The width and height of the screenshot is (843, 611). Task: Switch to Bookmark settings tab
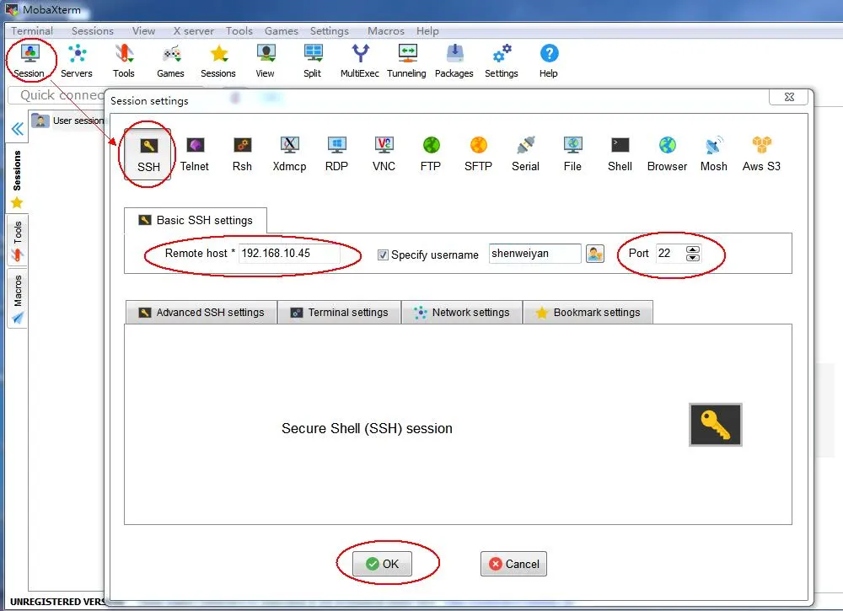click(x=588, y=313)
